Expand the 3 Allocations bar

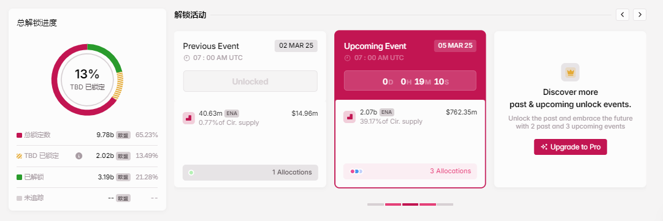(410, 171)
